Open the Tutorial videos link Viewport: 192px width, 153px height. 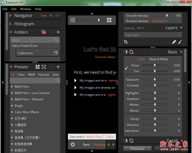tap(105, 57)
